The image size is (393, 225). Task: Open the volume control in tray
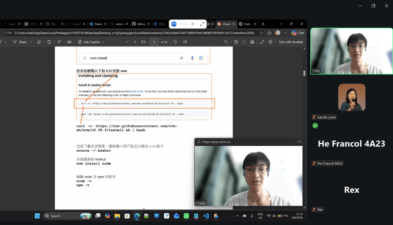point(274,216)
